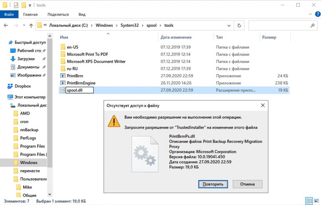Sort files by the Size column
This screenshot has height=205, width=321.
point(269,37)
